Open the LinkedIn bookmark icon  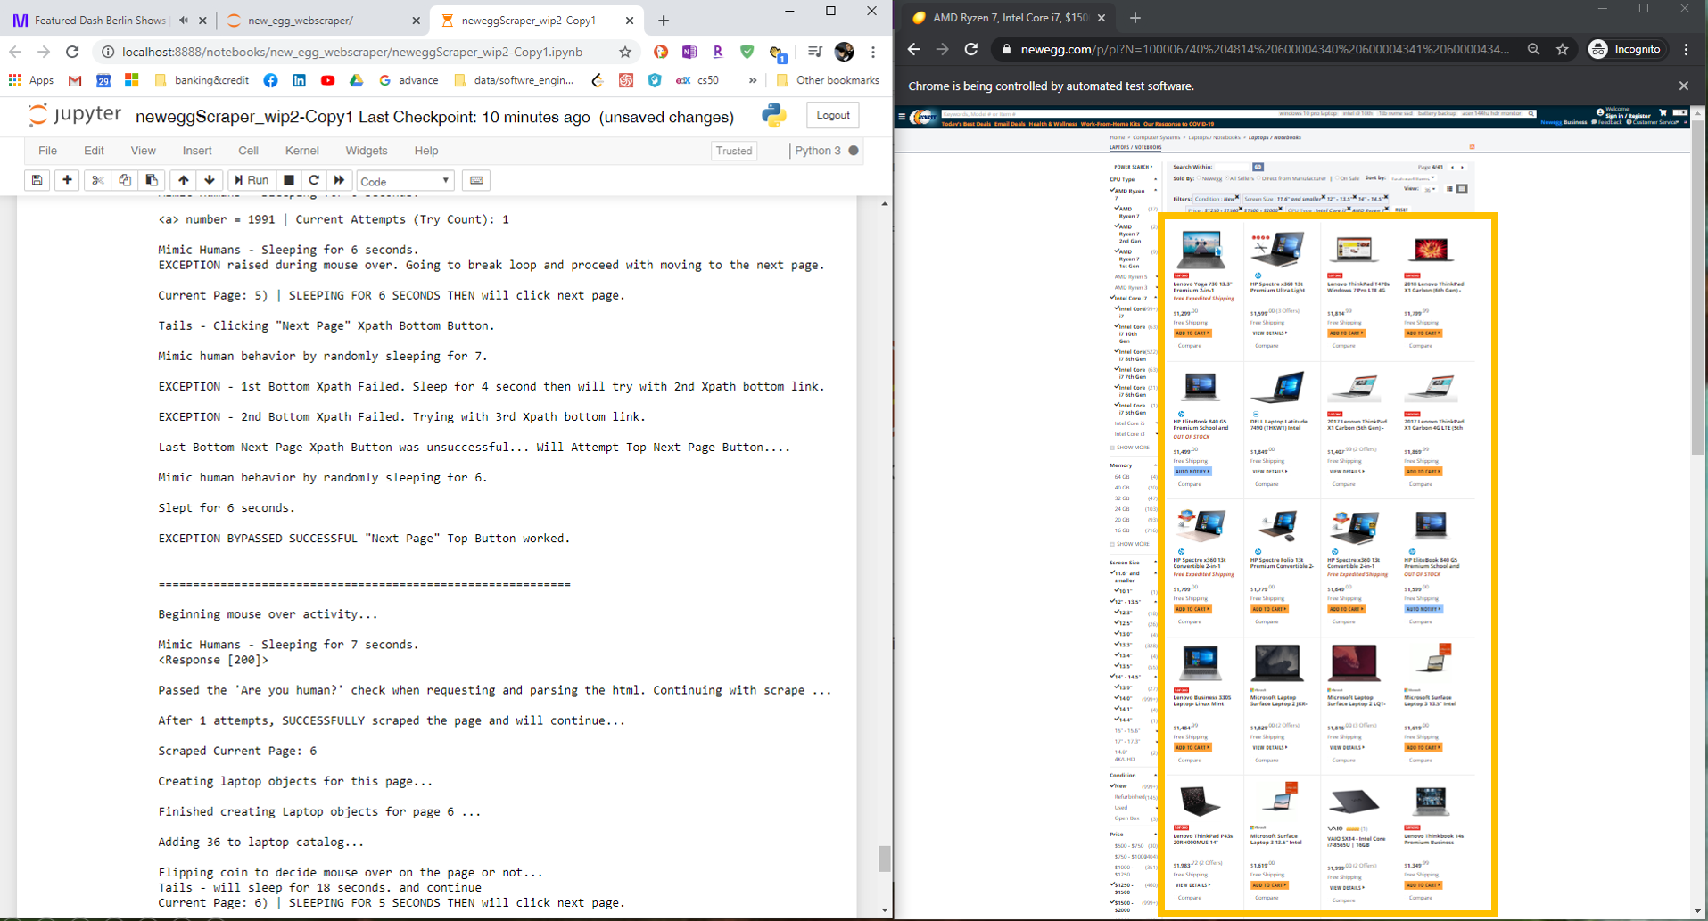click(x=299, y=80)
